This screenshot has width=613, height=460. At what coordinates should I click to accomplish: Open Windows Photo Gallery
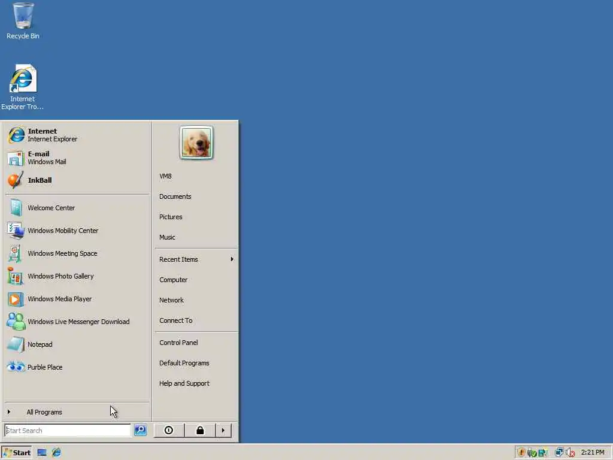[77, 276]
